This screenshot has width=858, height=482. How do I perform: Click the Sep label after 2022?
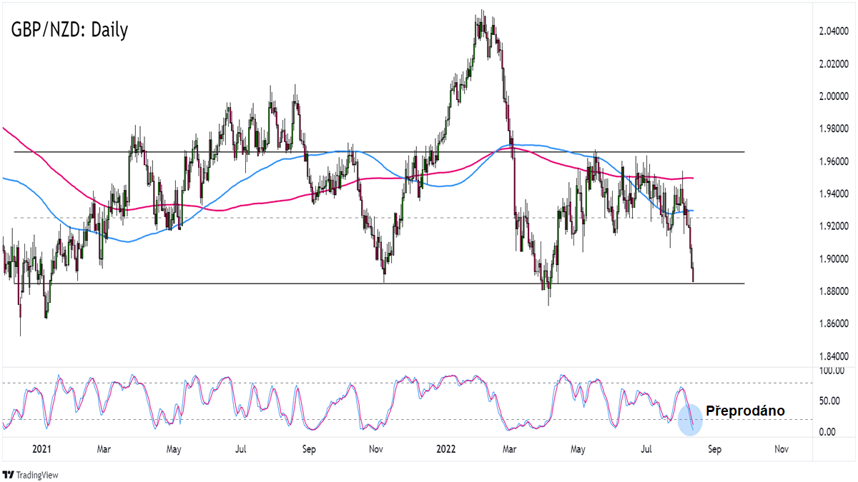[714, 450]
